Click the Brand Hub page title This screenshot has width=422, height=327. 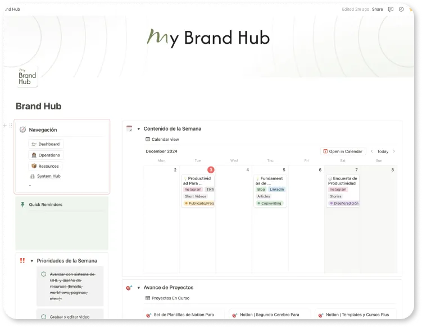click(x=38, y=106)
